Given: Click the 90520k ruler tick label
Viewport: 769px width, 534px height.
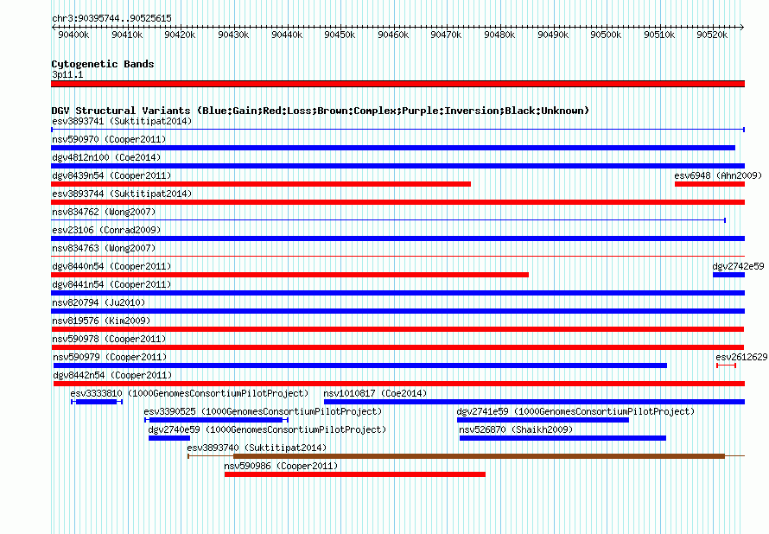Looking at the screenshot, I should 712,35.
